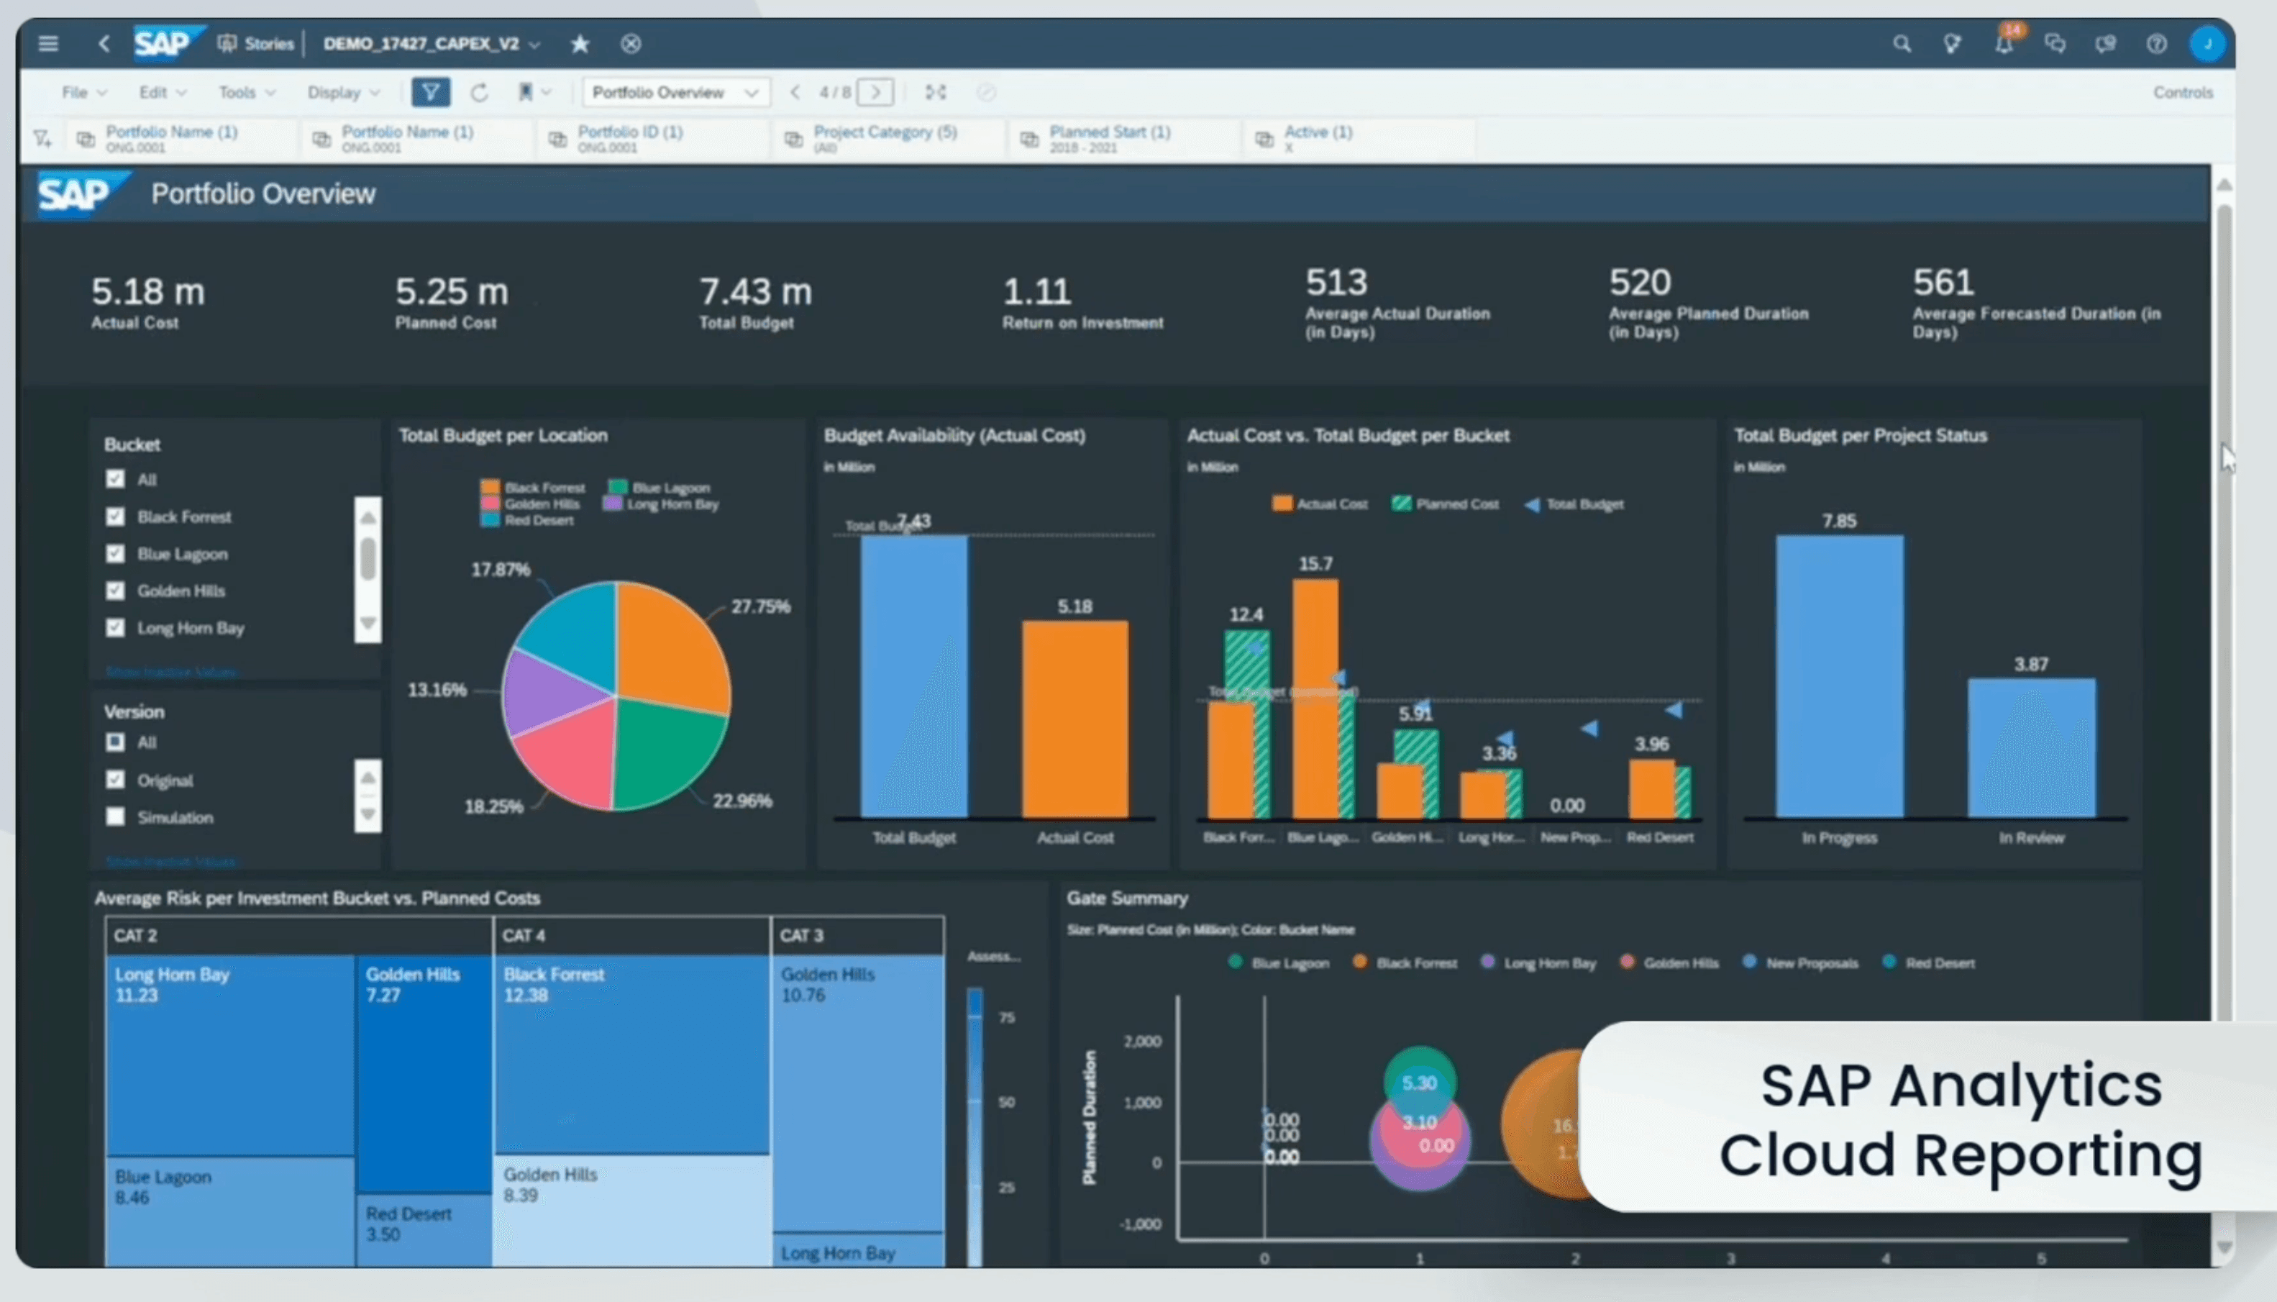Uncheck the Long Horn Bay bucket
2277x1302 pixels.
click(115, 628)
